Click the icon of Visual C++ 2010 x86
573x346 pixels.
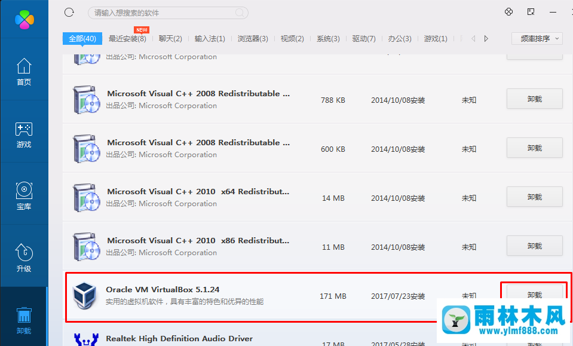pyautogui.click(x=86, y=247)
